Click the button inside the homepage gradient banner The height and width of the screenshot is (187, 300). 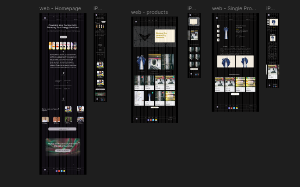click(x=63, y=151)
